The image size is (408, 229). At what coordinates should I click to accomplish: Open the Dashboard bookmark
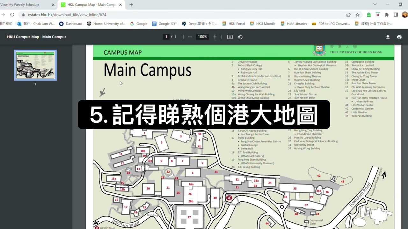[x=71, y=24]
